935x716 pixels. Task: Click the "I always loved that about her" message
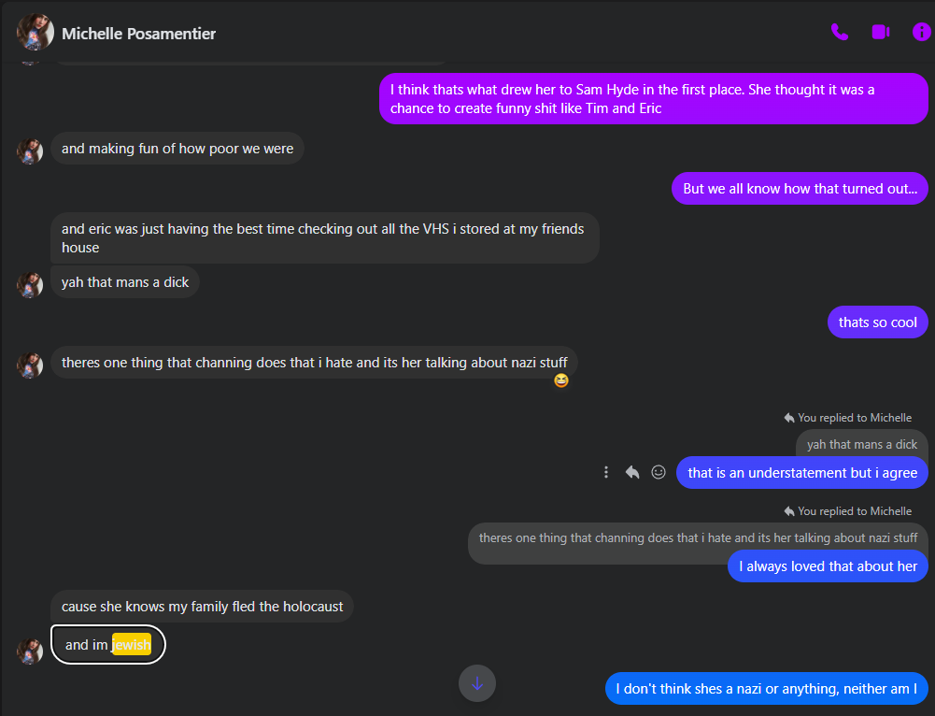[828, 566]
